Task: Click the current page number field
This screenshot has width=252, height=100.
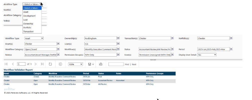Action: coord(22,64)
